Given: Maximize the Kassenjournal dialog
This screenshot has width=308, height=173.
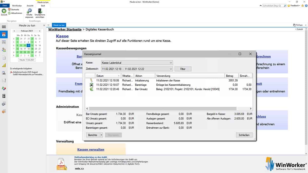Looking at the screenshot, I should click(x=240, y=54).
